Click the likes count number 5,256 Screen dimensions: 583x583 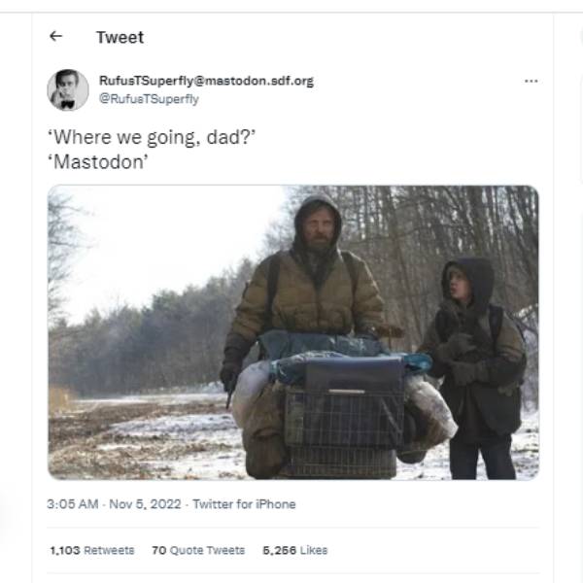coord(279,550)
